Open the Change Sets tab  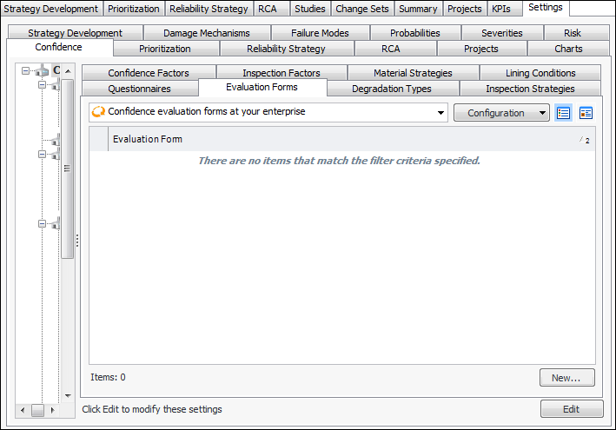pos(361,9)
